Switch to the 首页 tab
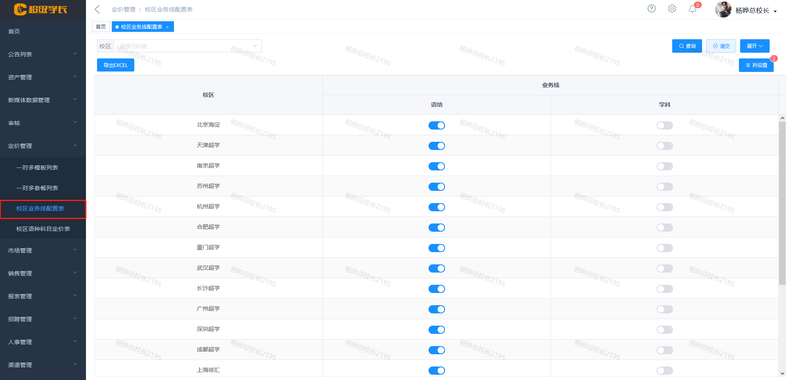 (x=101, y=27)
